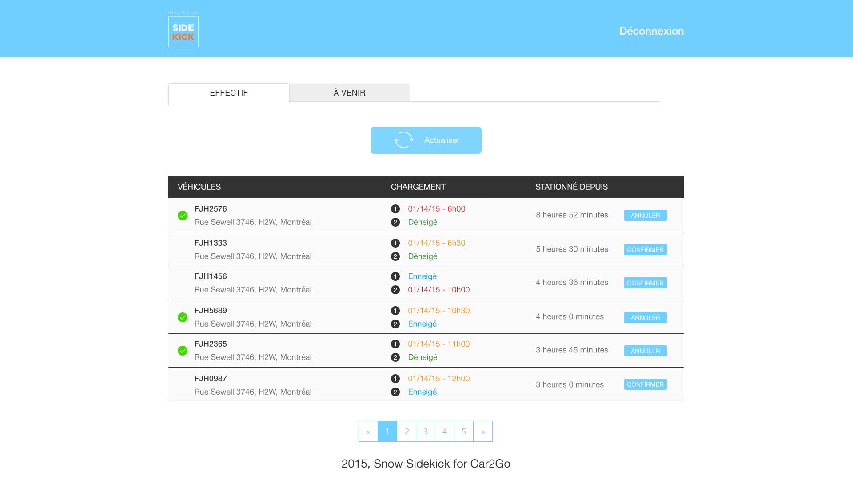853x480 pixels.
Task: Go to previous page with « arrow
Action: (368, 432)
